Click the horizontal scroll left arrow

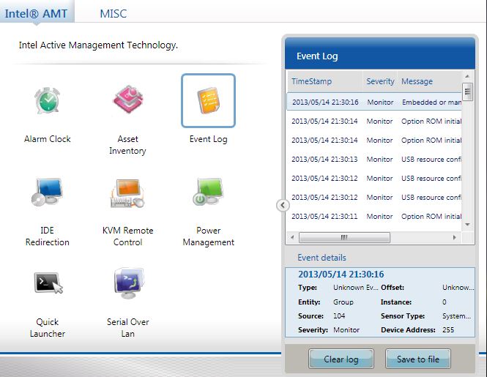tap(292, 237)
